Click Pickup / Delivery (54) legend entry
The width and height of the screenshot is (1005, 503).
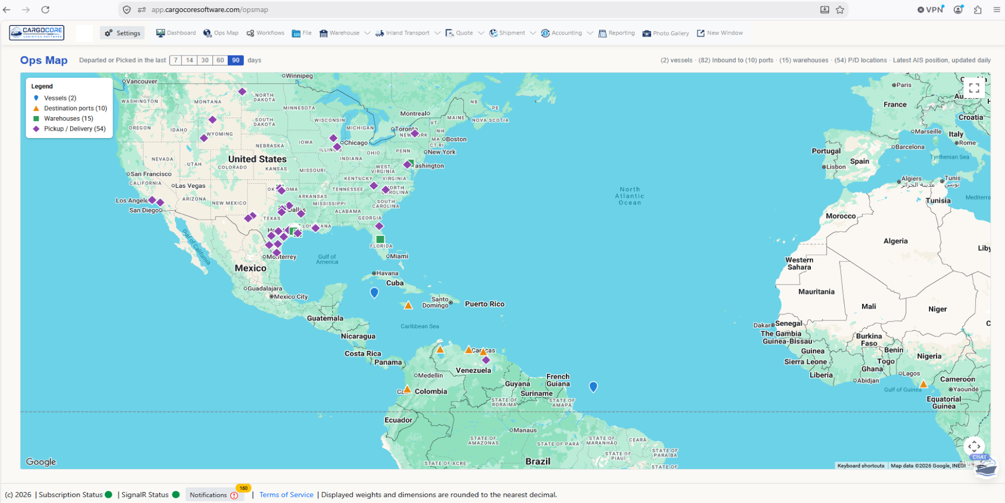[70, 129]
